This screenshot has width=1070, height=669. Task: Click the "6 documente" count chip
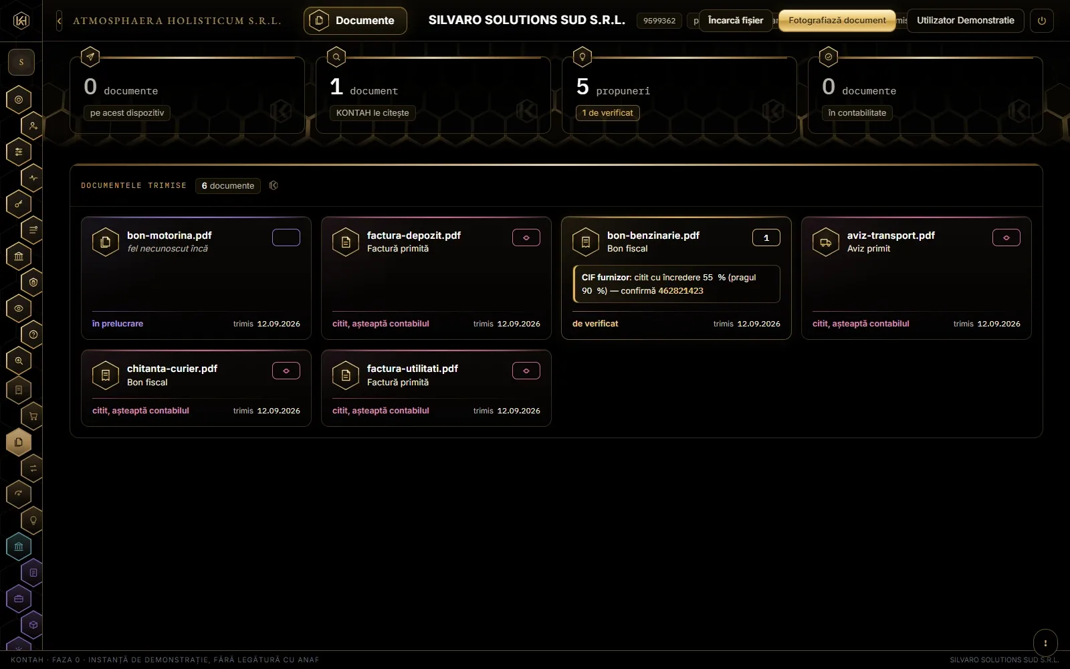[228, 186]
